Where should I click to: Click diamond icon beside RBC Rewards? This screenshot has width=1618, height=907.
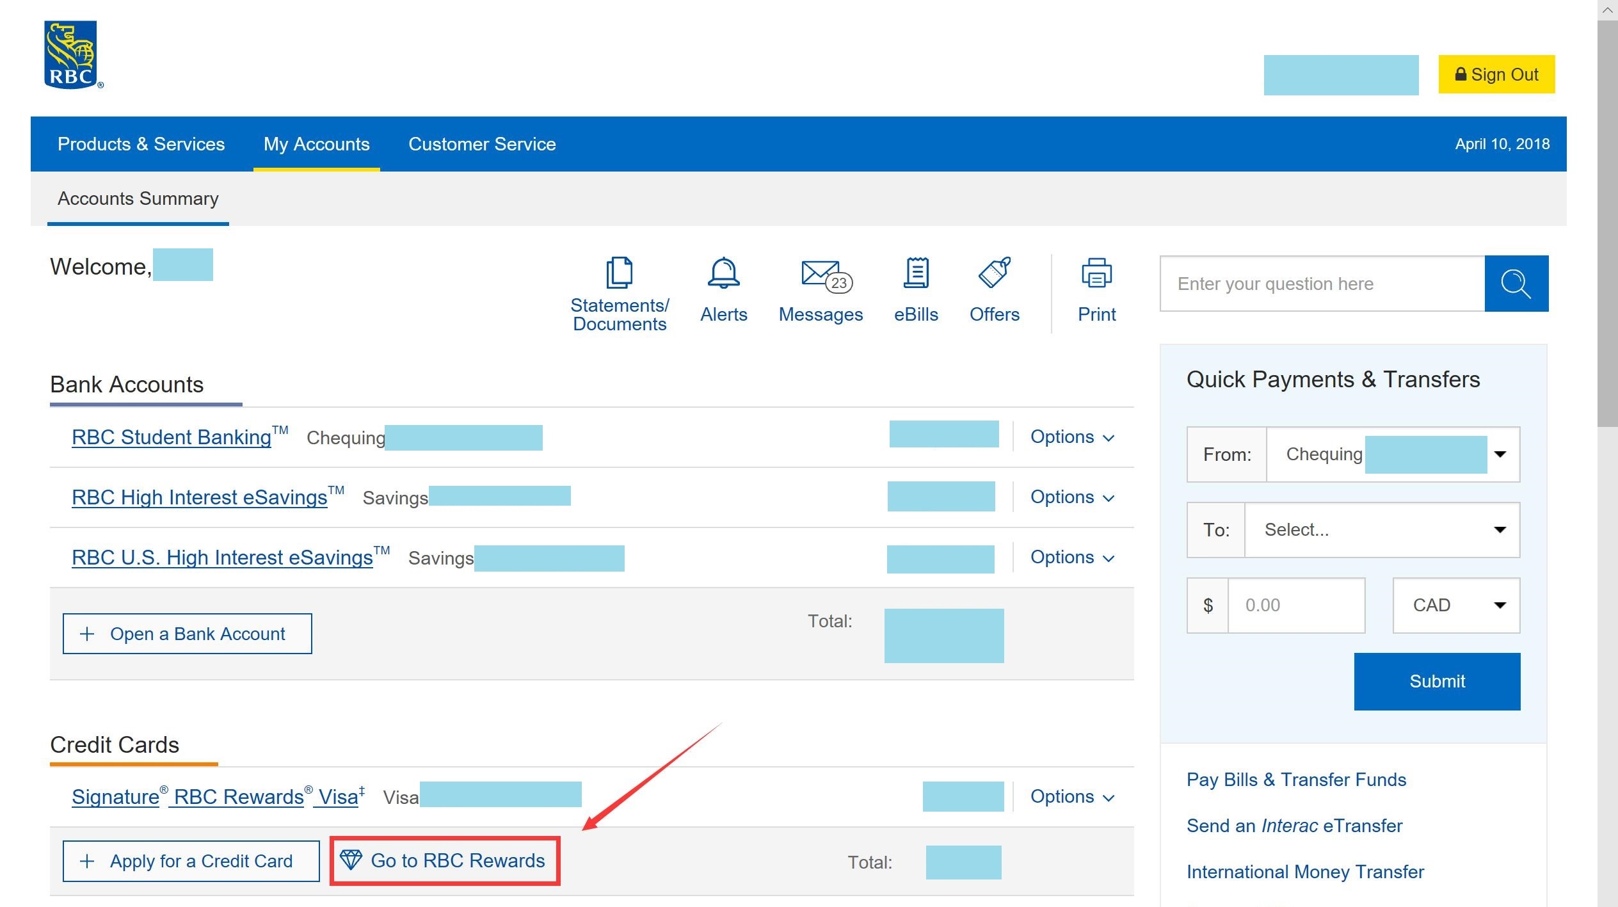(x=351, y=860)
